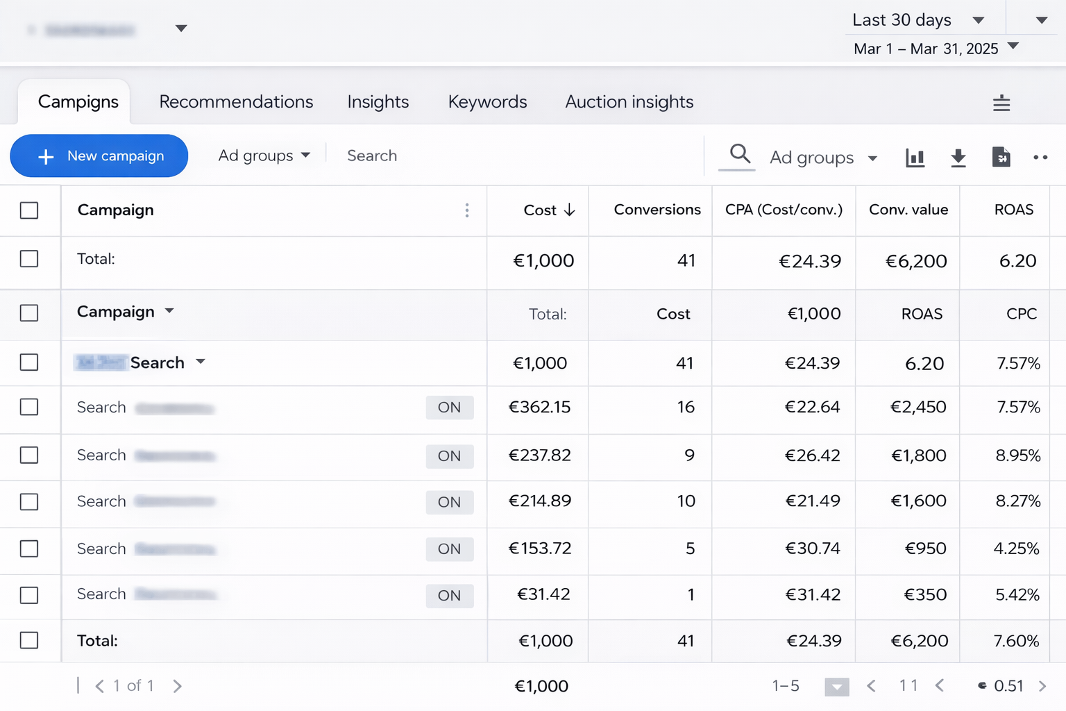Image resolution: width=1066 pixels, height=711 pixels.
Task: Expand the Last 30 days date dropdown
Action: (x=978, y=20)
